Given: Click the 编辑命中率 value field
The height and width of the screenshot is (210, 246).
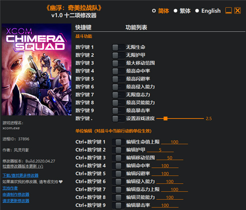Looking at the screenshot, I should (x=165, y=166).
